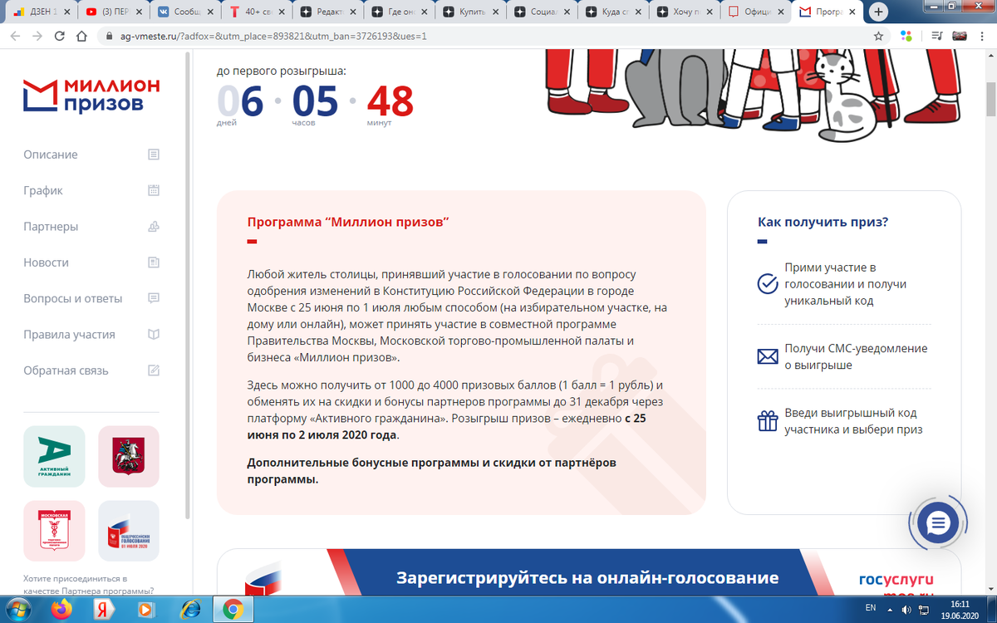Open the Moscow coat of arms logo
The image size is (997, 623).
pos(129,456)
